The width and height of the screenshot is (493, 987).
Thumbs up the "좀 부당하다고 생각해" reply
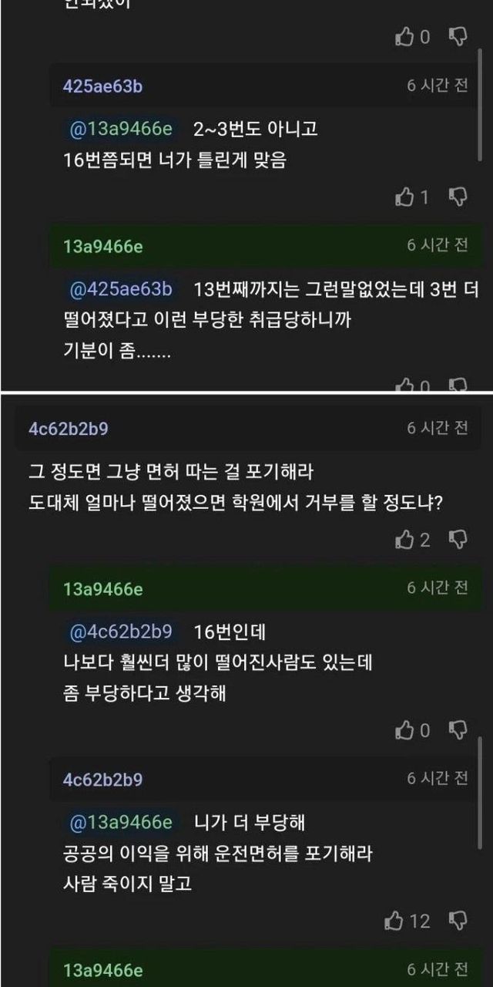[x=404, y=729]
